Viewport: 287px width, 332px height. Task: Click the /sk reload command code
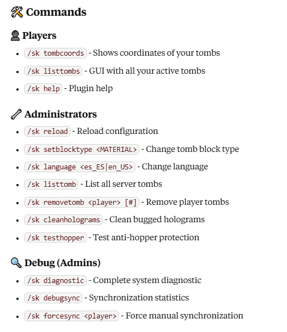point(47,131)
